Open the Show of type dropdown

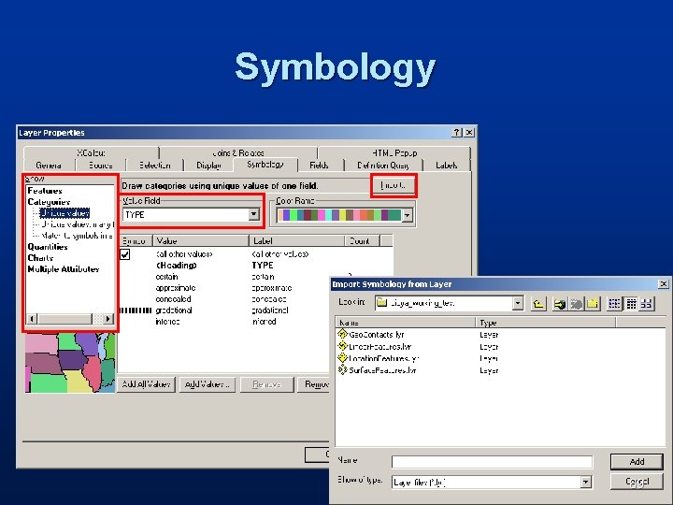click(585, 483)
